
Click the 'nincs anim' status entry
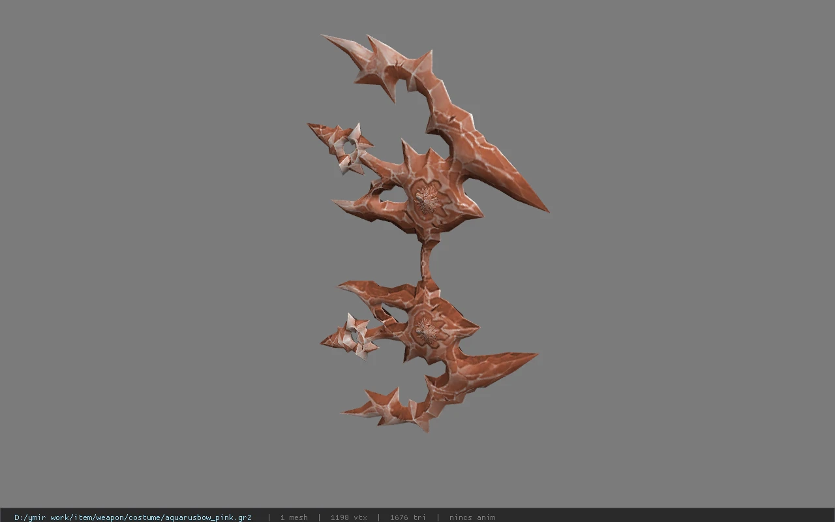472,517
